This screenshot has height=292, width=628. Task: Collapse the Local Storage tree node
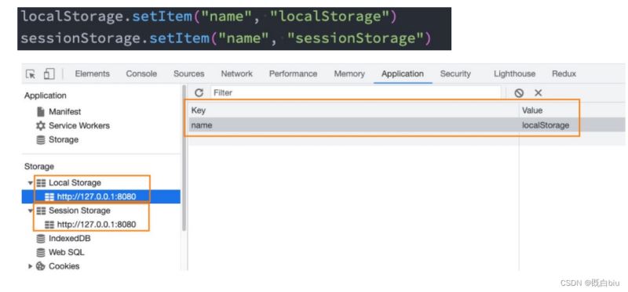(x=30, y=183)
